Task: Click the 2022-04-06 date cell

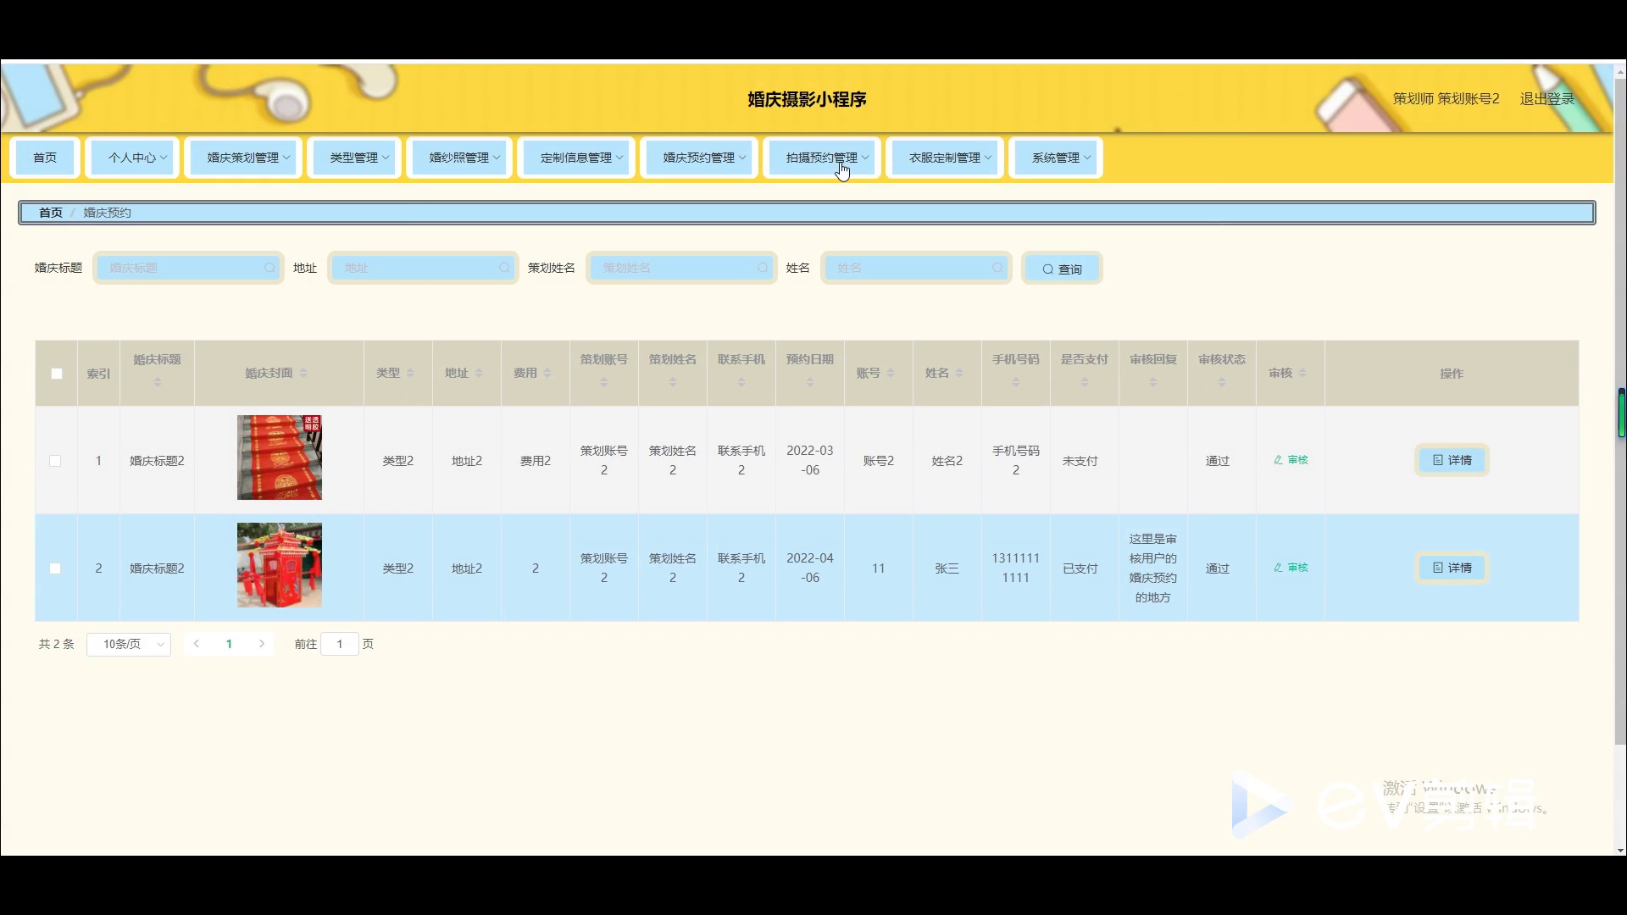Action: [x=810, y=568]
